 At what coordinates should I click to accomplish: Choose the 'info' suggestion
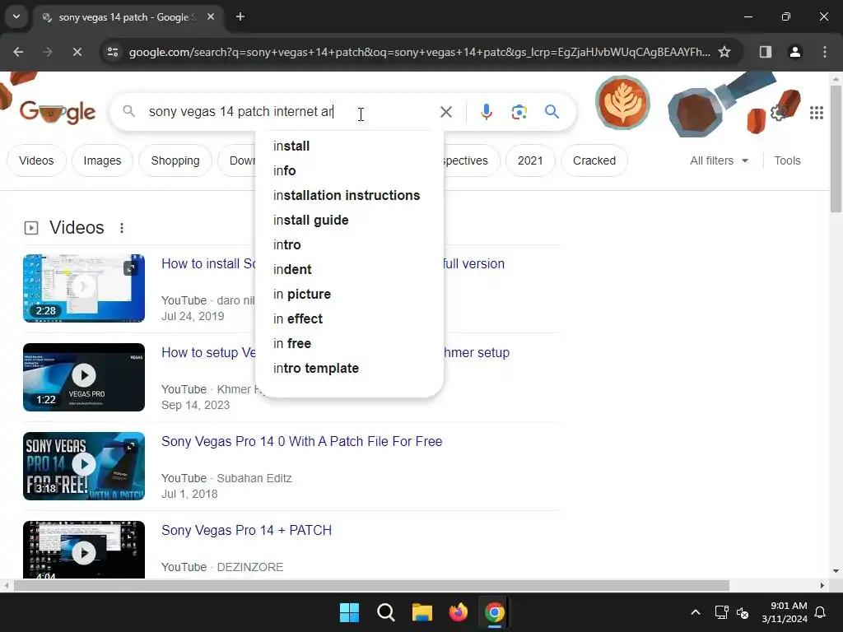[x=349, y=171]
